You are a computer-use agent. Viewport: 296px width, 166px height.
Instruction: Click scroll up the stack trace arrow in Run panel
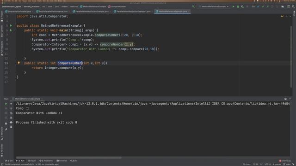click(x=11, y=104)
